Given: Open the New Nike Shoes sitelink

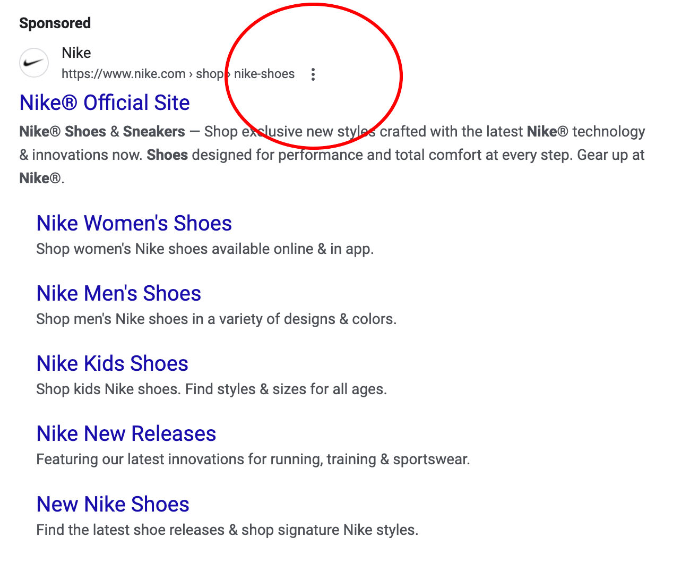Looking at the screenshot, I should [113, 504].
